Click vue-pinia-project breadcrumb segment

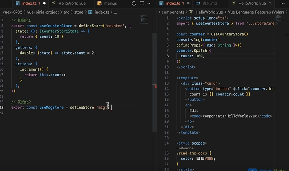pyautogui.click(x=43, y=12)
